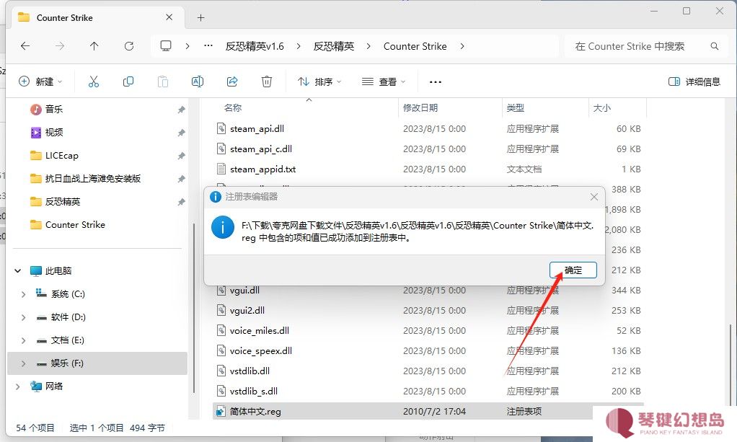
Task: Sort by 类型 column header
Action: 516,107
